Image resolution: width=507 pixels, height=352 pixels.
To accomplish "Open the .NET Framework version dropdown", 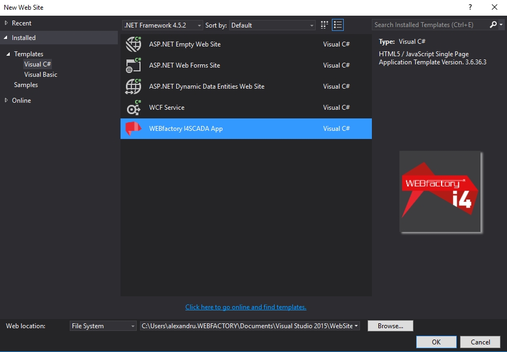I will click(x=163, y=25).
